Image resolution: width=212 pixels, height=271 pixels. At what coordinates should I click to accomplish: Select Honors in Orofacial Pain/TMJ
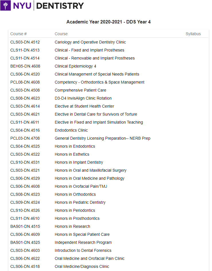pos(81,186)
